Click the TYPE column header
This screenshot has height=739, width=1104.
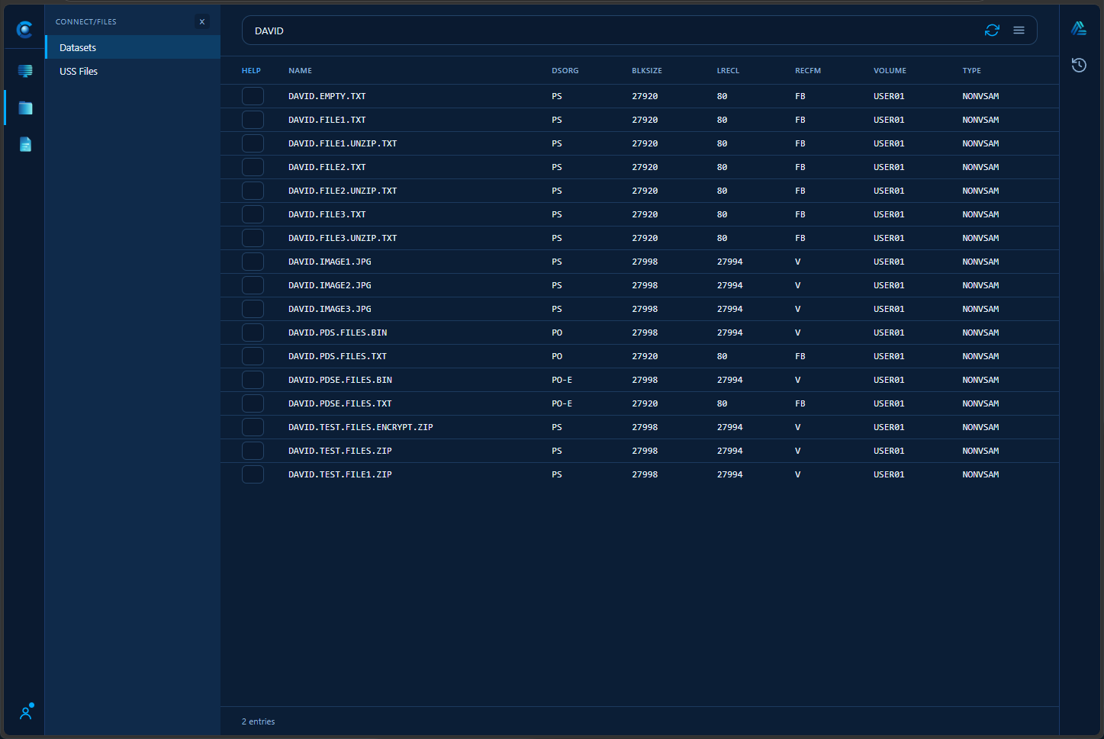(x=971, y=71)
